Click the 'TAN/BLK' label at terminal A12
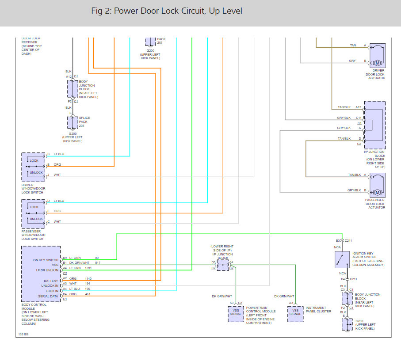The image size is (401, 346). pos(344,107)
